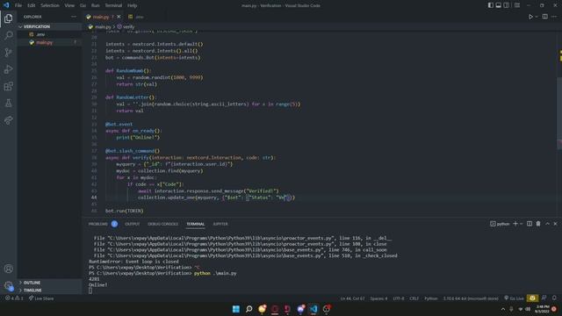Open the Live Share activity bar icon
Image resolution: width=562 pixels, height=316 pixels.
point(9,120)
